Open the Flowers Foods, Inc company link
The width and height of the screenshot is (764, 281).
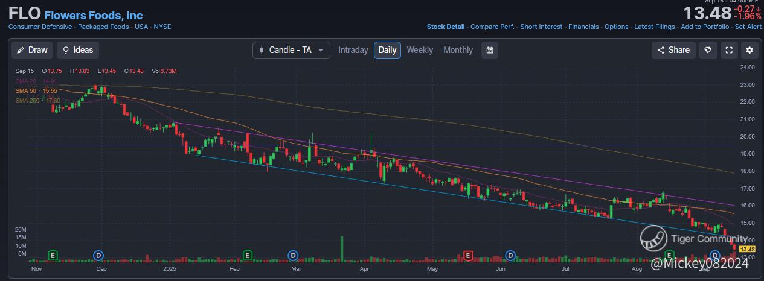tap(94, 16)
